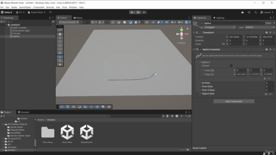Click the global search magnifier icon
Viewport: 276px width, 155px height.
pyautogui.click(x=256, y=12)
